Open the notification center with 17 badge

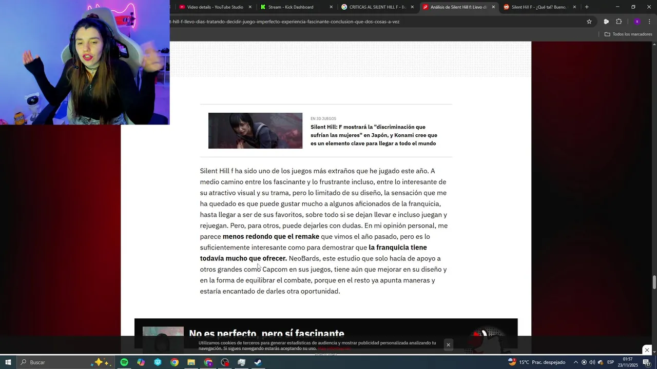point(647,363)
